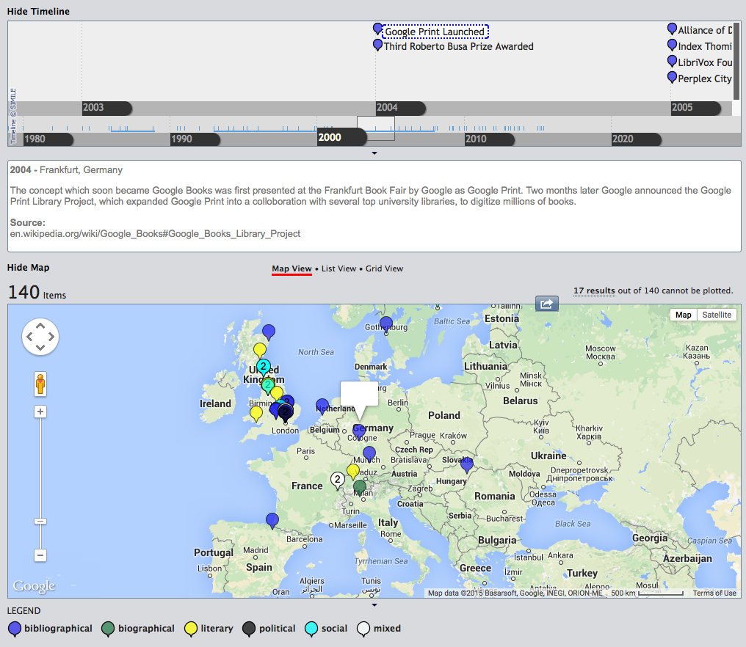The width and height of the screenshot is (746, 647).
Task: Select the Satellite map type button
Action: tap(717, 315)
